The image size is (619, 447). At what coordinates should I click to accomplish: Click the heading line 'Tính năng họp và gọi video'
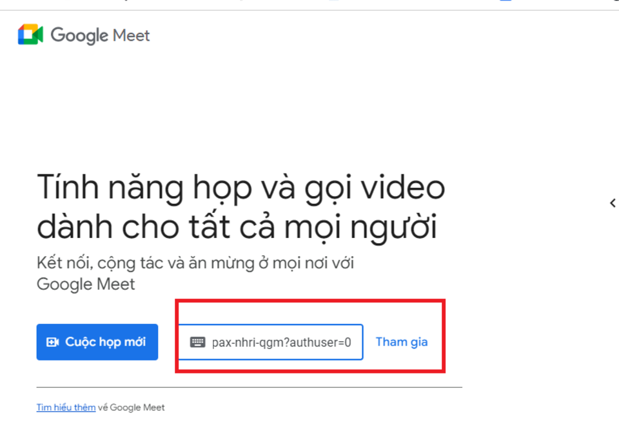coord(241,188)
